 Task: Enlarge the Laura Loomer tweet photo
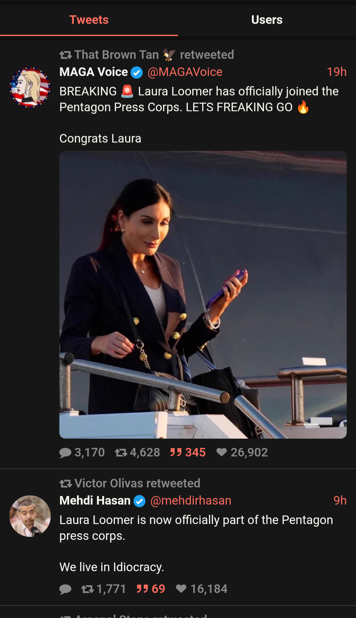click(203, 295)
